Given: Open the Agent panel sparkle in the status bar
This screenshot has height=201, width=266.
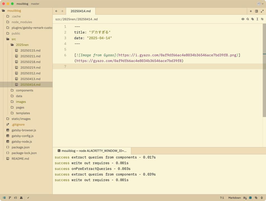Looking at the screenshot, I should click(x=256, y=198).
